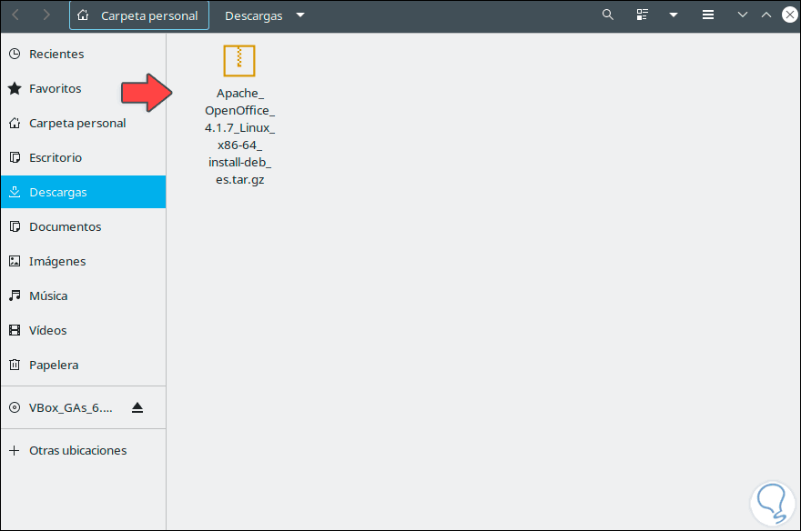The width and height of the screenshot is (801, 531).
Task: Eject the VBox_GAs_6 volume
Action: 137,407
